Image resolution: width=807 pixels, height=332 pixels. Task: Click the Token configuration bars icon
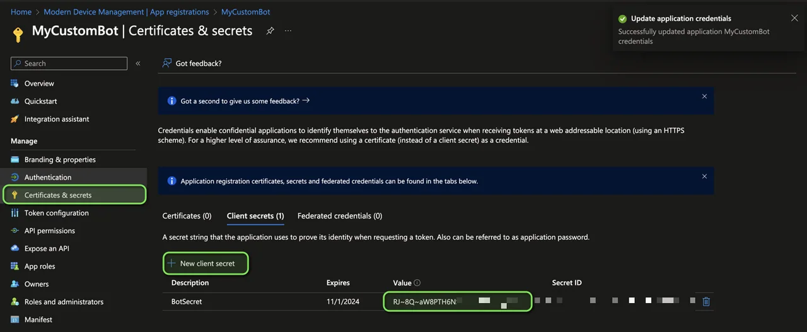(15, 213)
